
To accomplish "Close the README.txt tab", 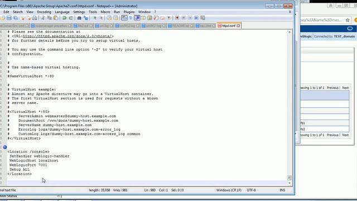I will [191, 26].
